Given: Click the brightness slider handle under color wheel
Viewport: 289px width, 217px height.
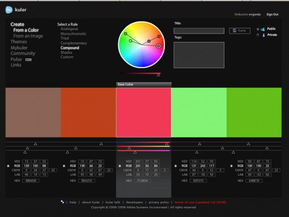Looking at the screenshot, I should click(x=159, y=75).
